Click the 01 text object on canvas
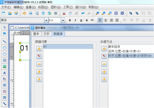154x108 pixels. coord(24,48)
